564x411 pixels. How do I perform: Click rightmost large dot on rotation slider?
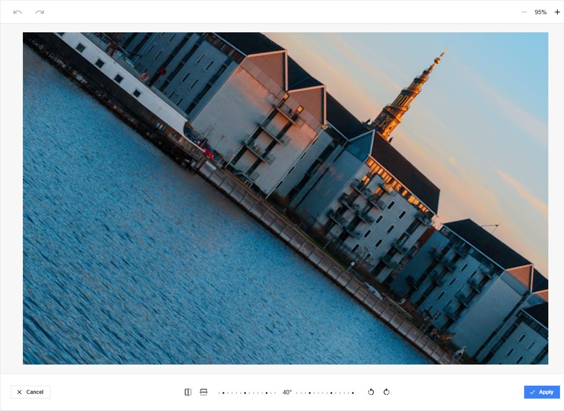(x=353, y=393)
